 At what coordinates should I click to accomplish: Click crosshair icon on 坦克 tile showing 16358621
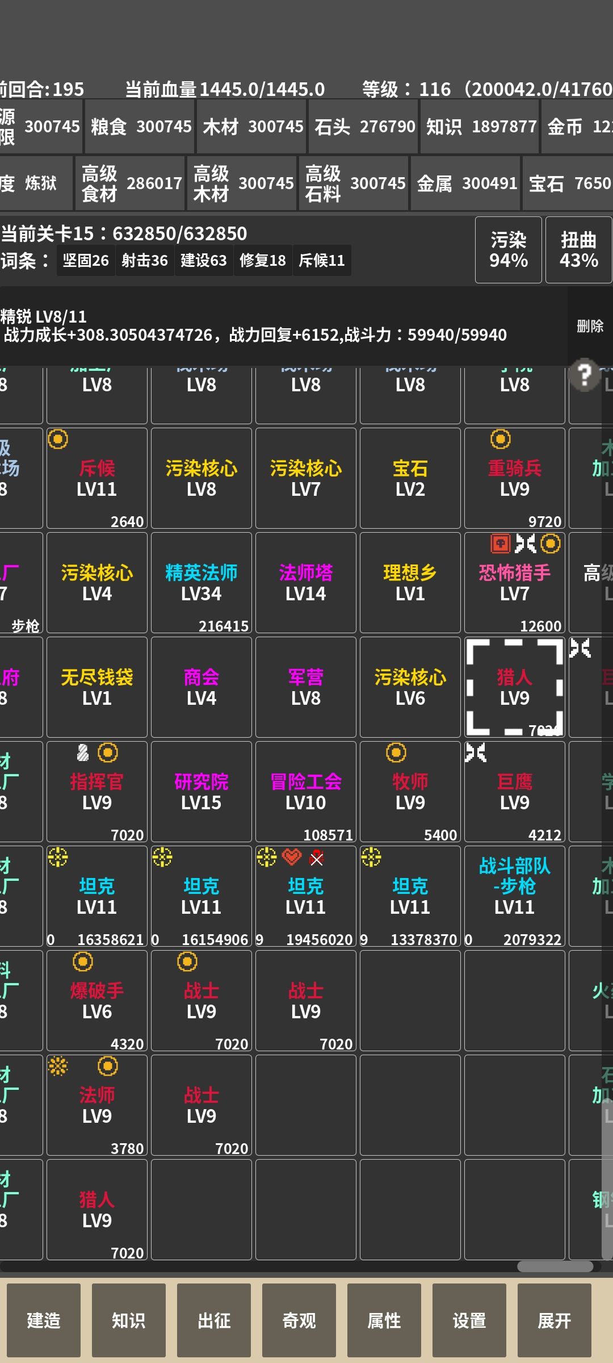click(58, 857)
